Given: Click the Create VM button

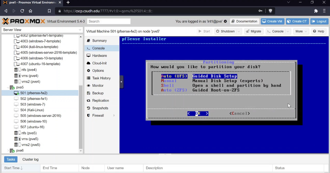Looking at the screenshot, I should (273, 21).
